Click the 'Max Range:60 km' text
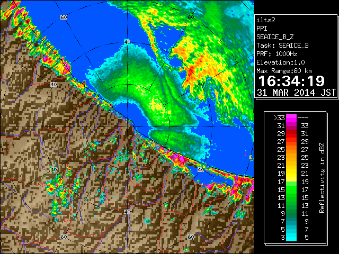Viewport: 339px width, 254px height. [284, 71]
